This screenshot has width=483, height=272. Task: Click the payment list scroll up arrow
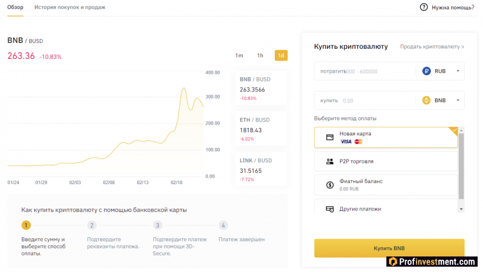[461, 131]
